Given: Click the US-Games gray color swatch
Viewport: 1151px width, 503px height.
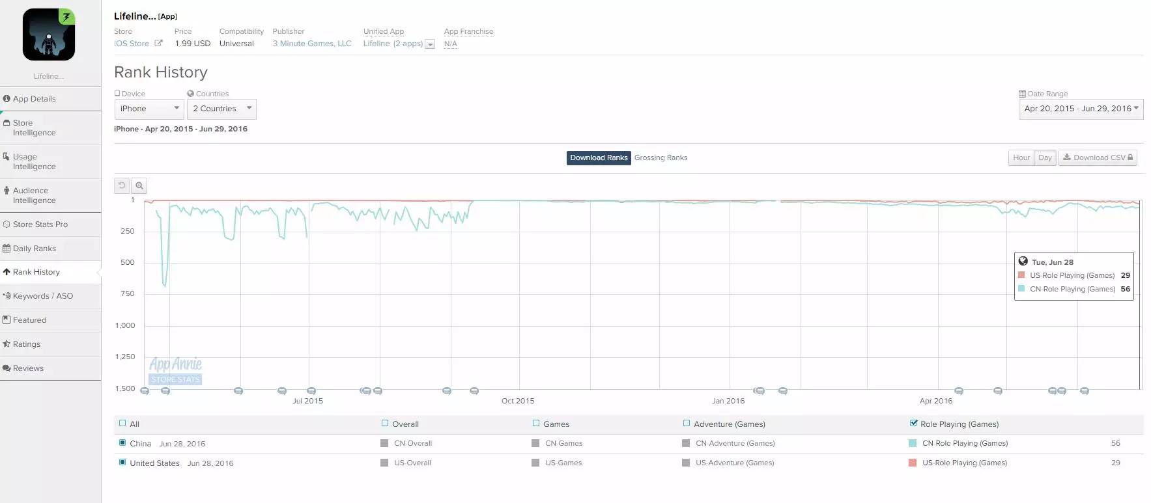Looking at the screenshot, I should pos(535,463).
